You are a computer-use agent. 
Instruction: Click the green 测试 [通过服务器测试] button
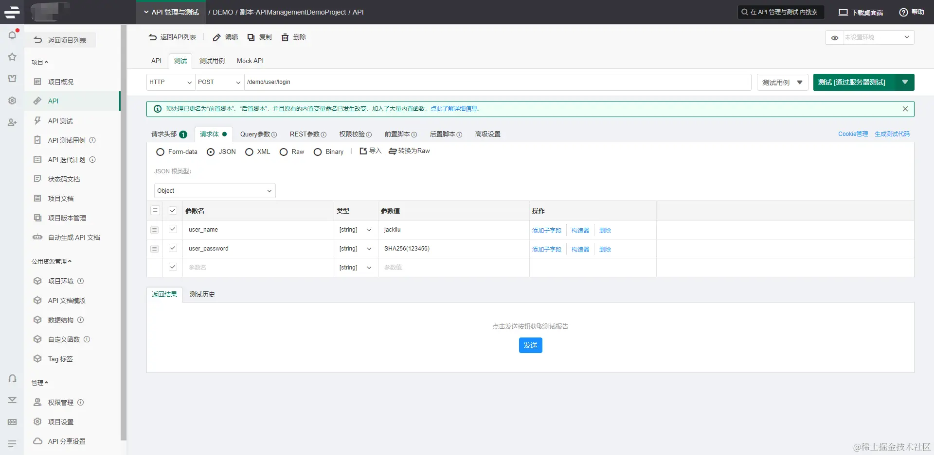point(855,82)
